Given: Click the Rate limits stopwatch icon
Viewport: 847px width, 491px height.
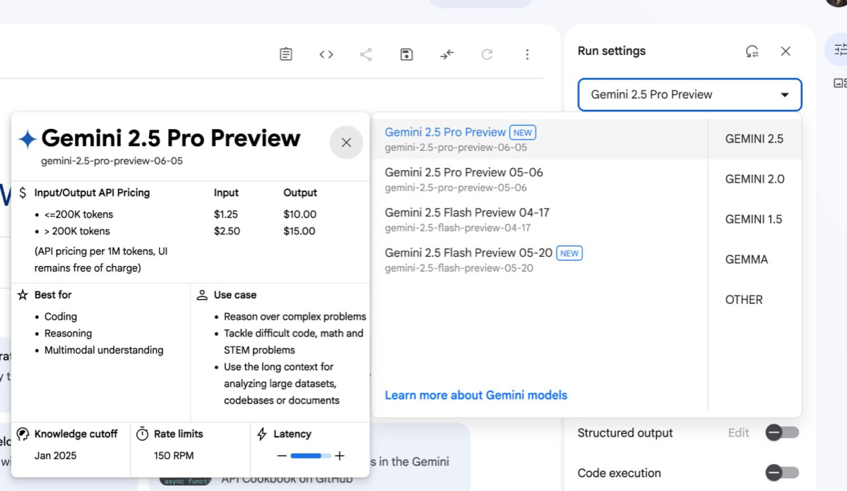Looking at the screenshot, I should coord(142,434).
